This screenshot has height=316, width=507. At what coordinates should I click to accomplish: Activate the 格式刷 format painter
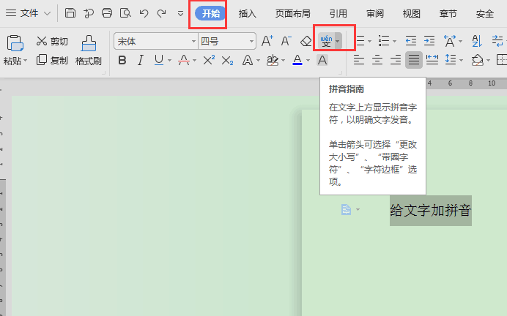pyautogui.click(x=88, y=50)
